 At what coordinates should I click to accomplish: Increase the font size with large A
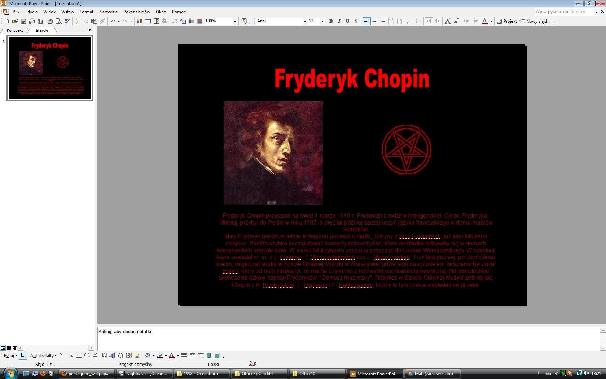(448, 21)
